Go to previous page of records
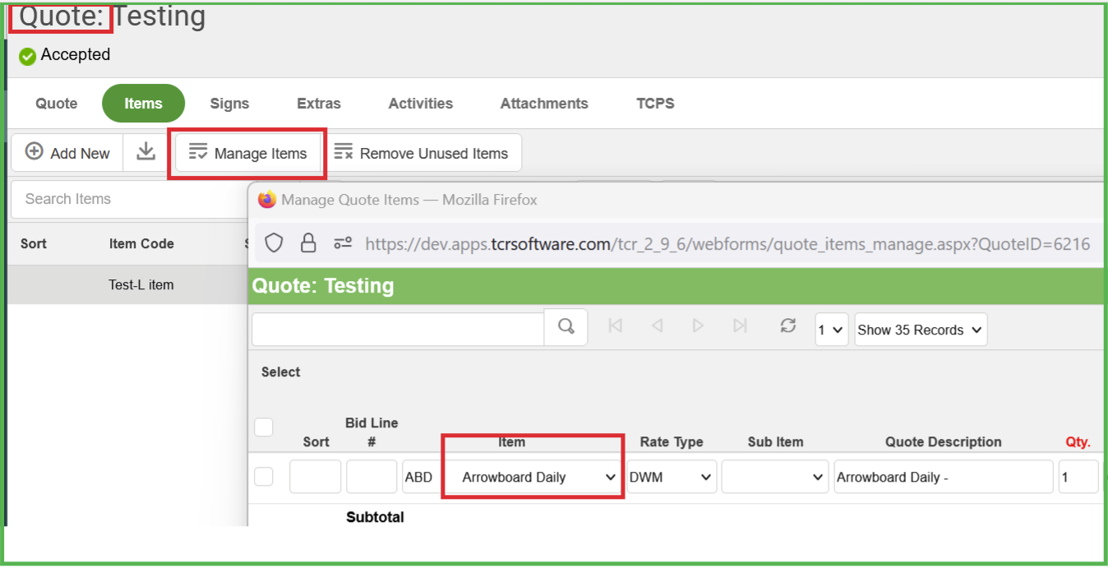This screenshot has width=1108, height=568. pos(657,326)
